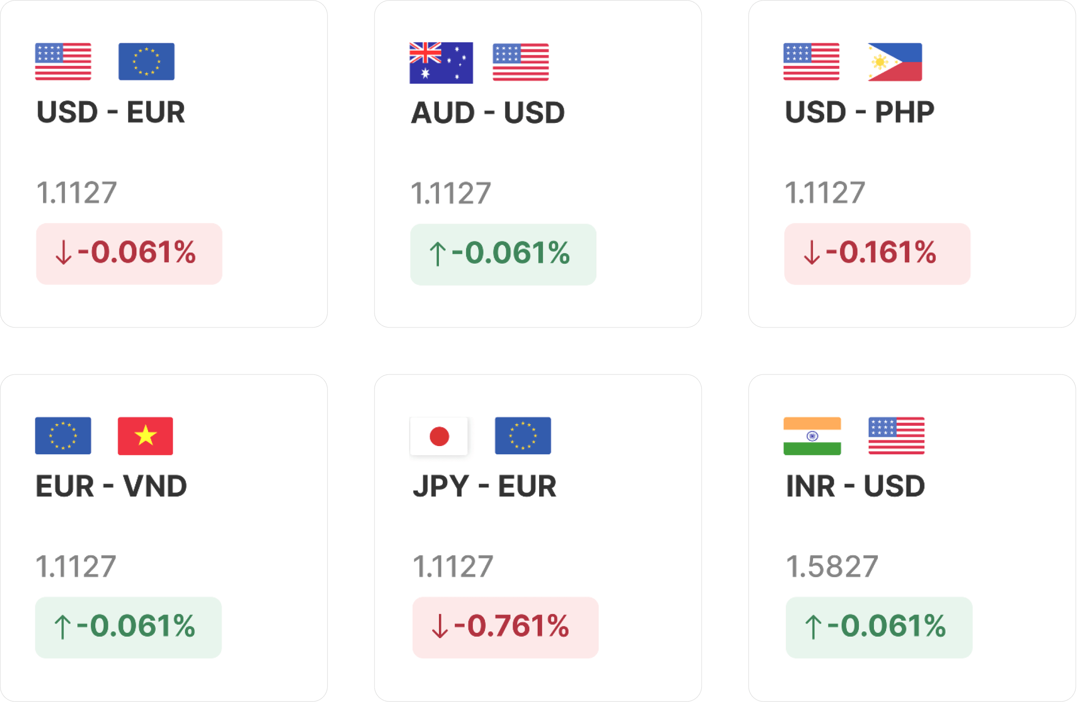Select the USD - PHP pair title
The image size is (1084, 702).
[859, 112]
